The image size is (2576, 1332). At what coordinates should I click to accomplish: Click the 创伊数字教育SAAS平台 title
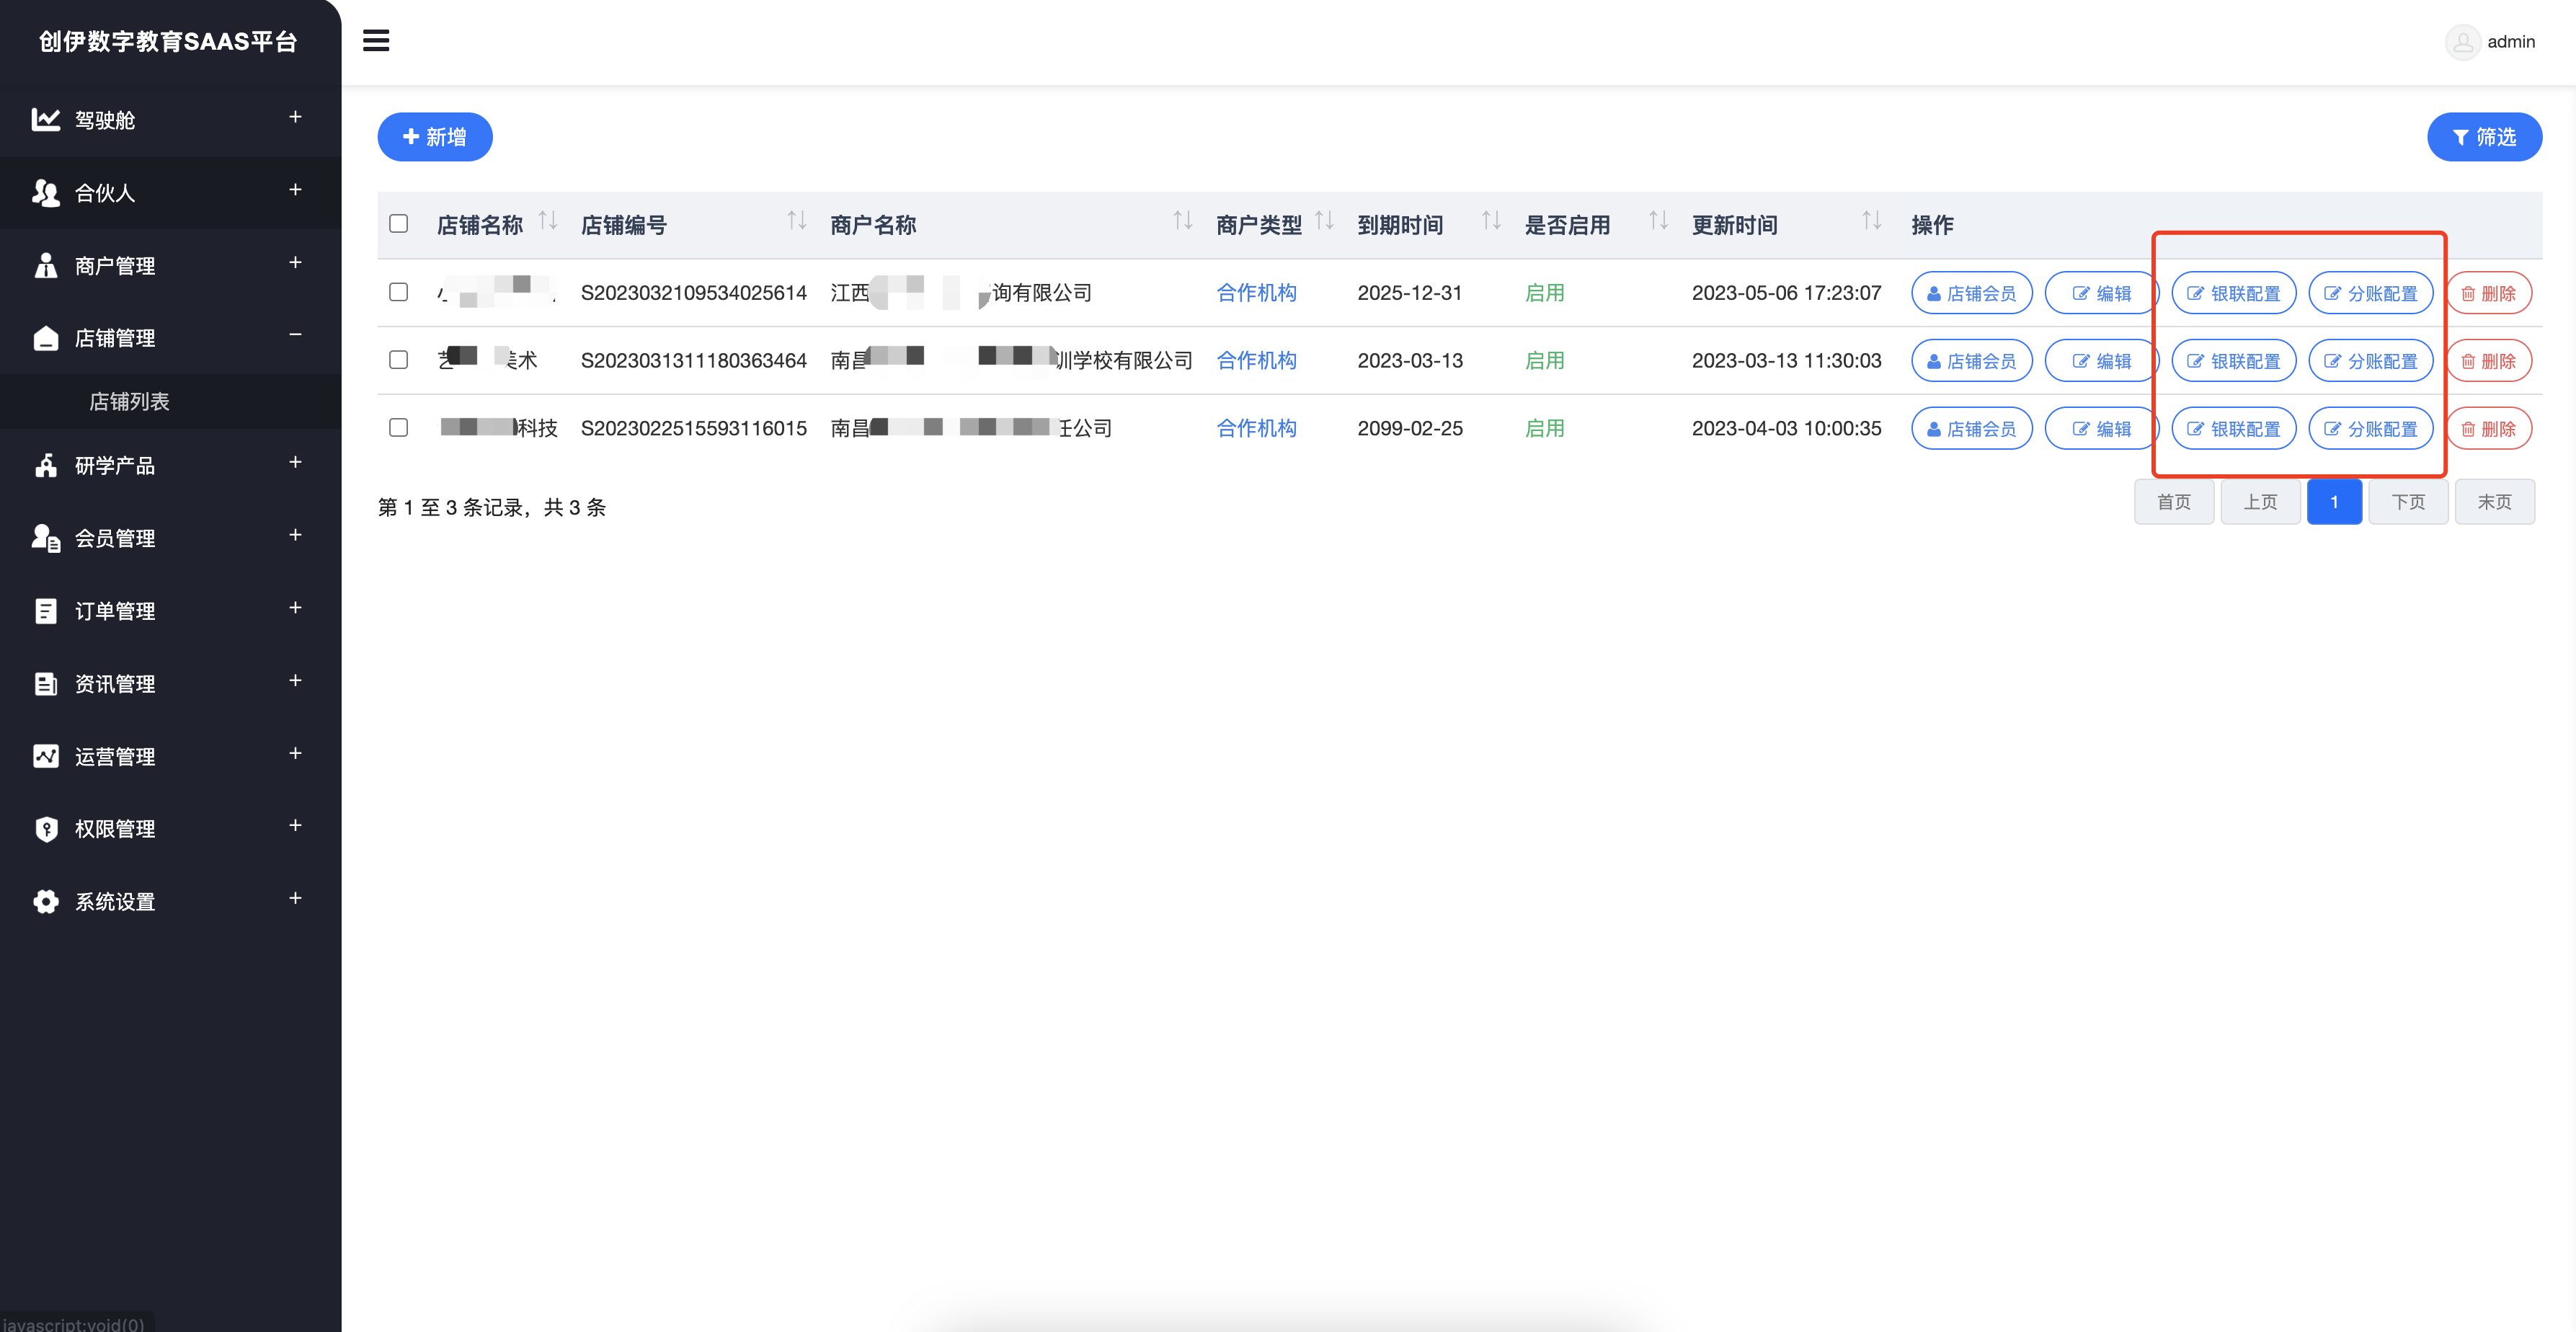[x=168, y=42]
